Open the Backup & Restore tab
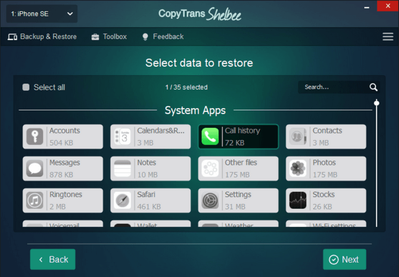The height and width of the screenshot is (277, 399). pos(42,37)
